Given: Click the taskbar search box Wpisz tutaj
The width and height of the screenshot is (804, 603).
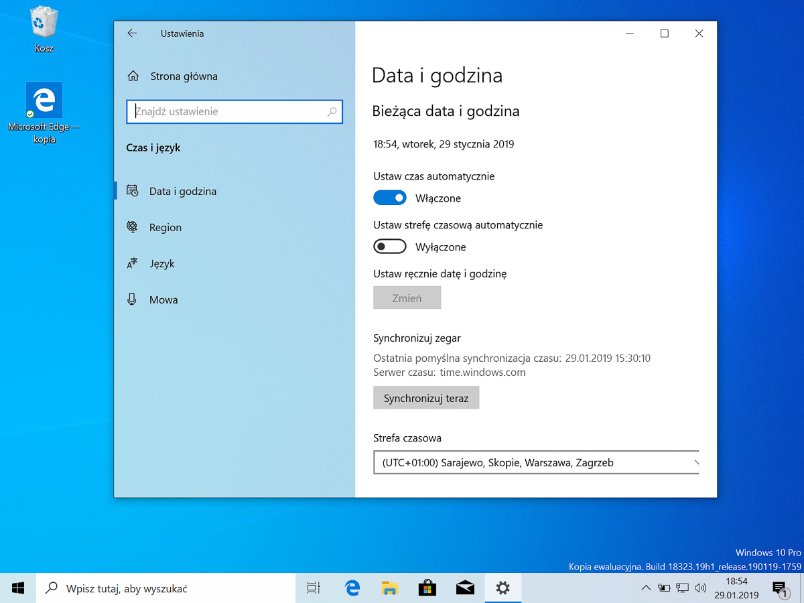Looking at the screenshot, I should tap(166, 588).
